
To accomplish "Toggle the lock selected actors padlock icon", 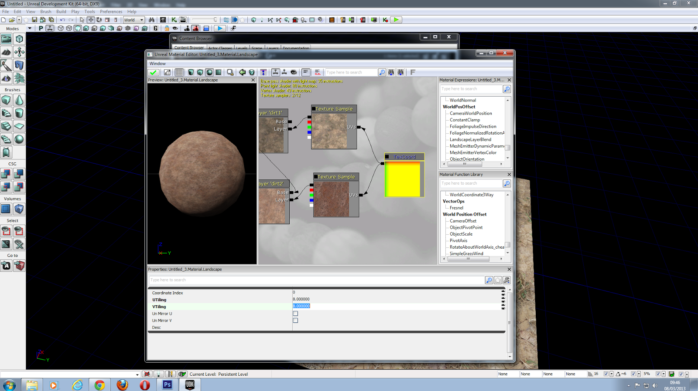I will 167,28.
